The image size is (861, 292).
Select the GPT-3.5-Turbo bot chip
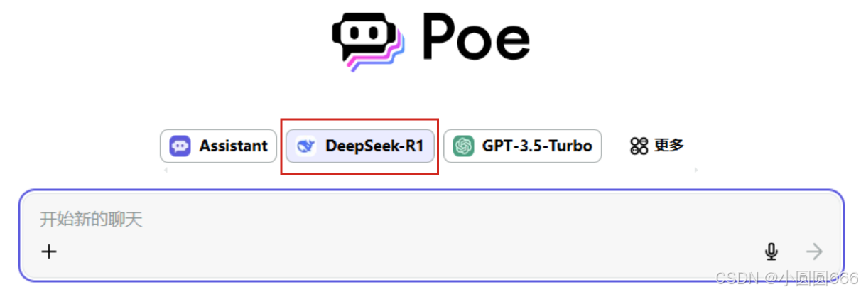pyautogui.click(x=522, y=146)
